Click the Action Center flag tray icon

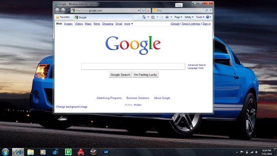click(x=242, y=152)
